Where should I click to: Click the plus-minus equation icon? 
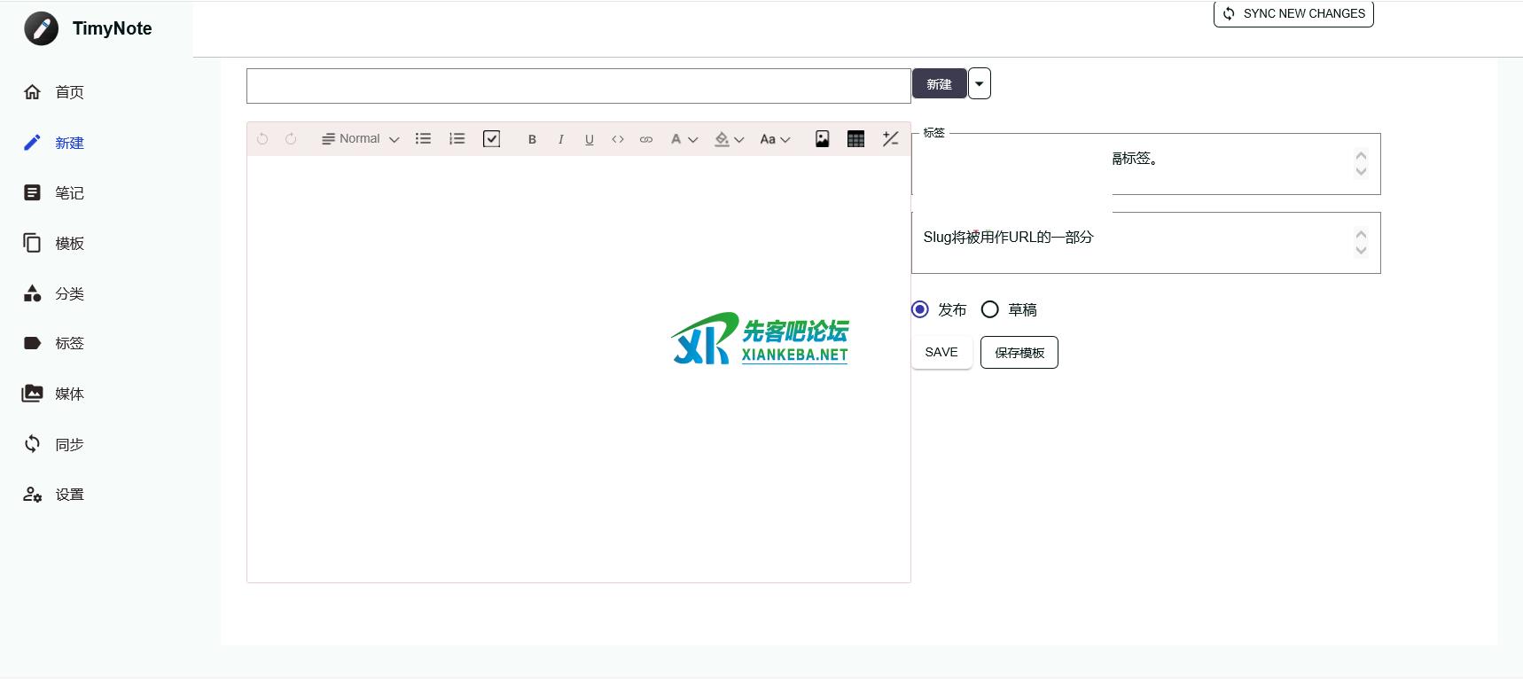coord(890,138)
